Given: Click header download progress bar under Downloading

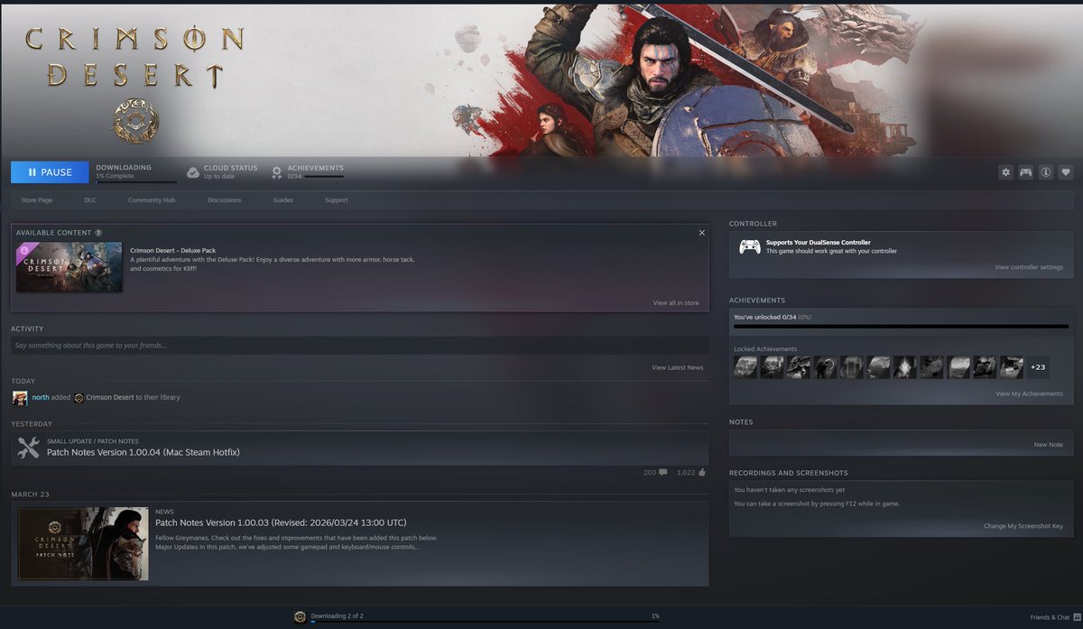Looking at the screenshot, I should [x=136, y=181].
